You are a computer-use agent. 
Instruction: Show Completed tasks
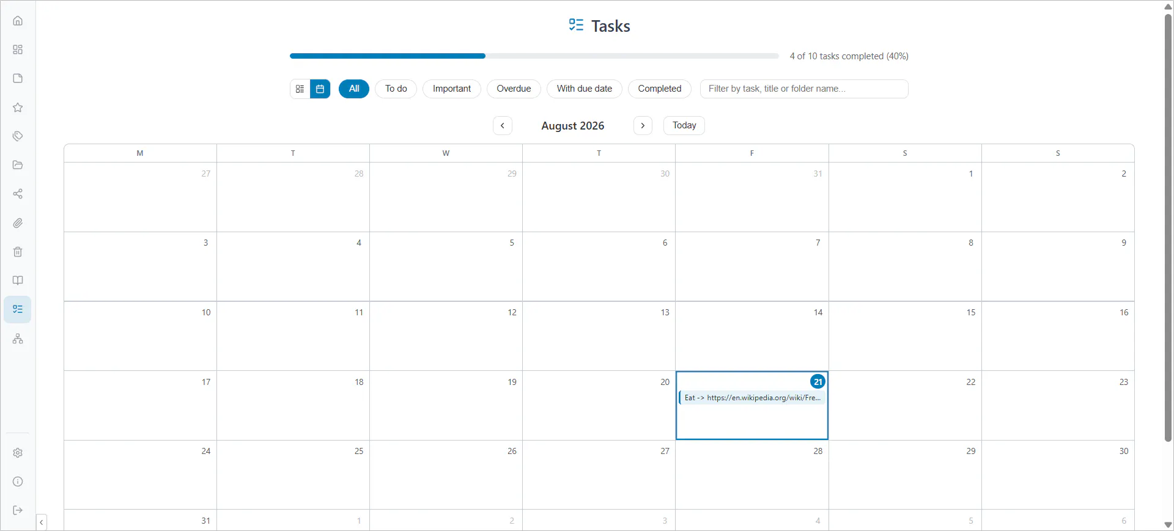(x=660, y=89)
